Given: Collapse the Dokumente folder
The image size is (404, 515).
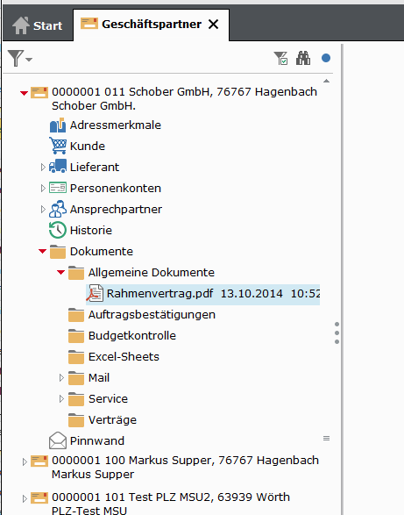Looking at the screenshot, I should pos(42,251).
